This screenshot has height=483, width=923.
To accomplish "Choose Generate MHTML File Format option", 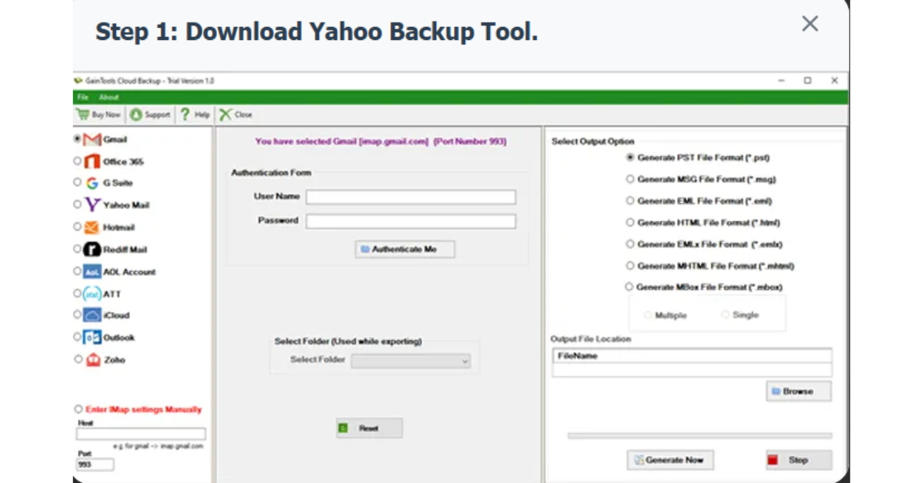I will 630,265.
